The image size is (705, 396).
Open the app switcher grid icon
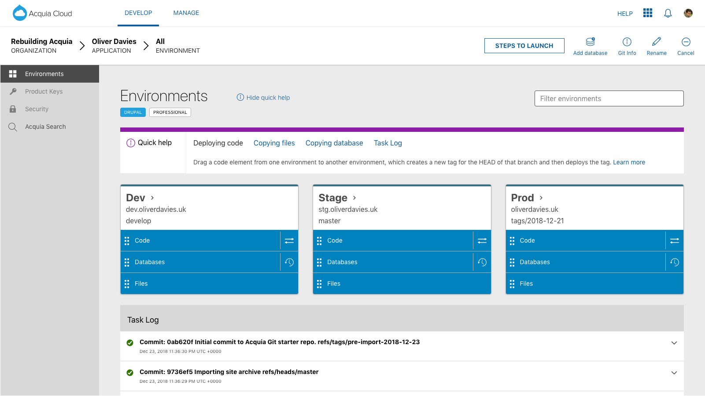point(647,13)
